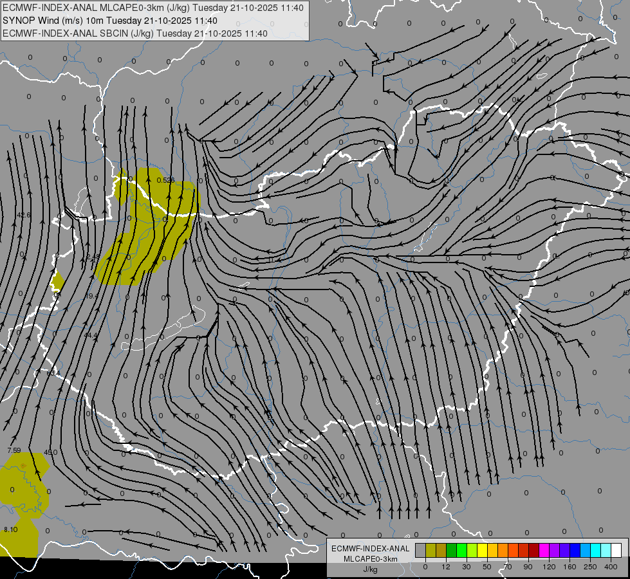The width and height of the screenshot is (630, 579).
Task: Click the map value '45.0'
Action: (x=51, y=452)
